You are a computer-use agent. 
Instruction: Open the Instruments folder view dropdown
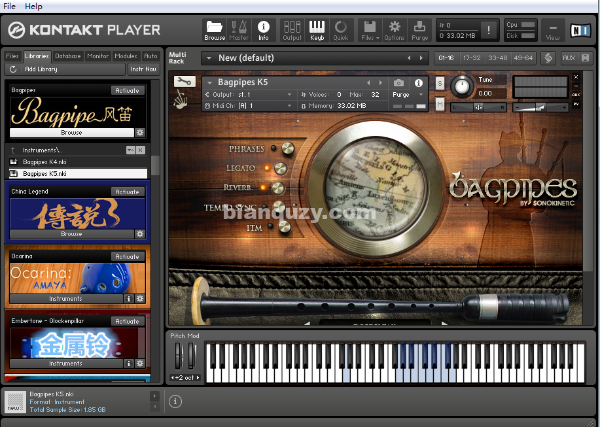pos(130,150)
